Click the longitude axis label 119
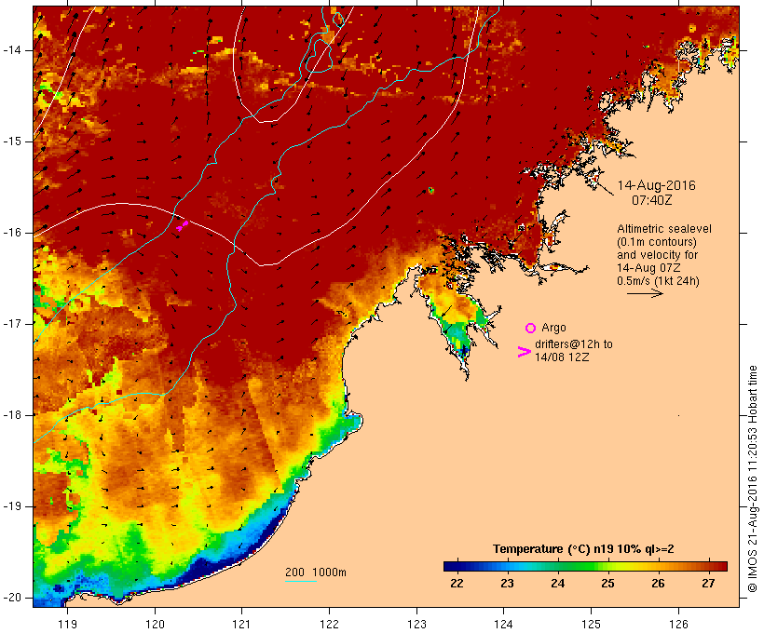 (67, 624)
